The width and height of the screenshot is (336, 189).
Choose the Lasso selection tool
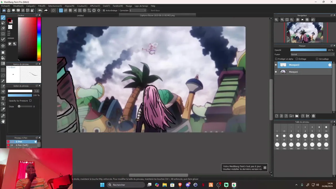click(x=3, y=75)
